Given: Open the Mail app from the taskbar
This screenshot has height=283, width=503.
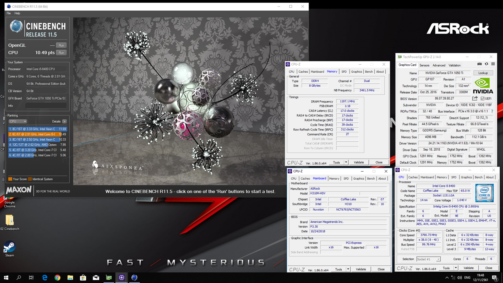Looking at the screenshot, I should coord(96,277).
